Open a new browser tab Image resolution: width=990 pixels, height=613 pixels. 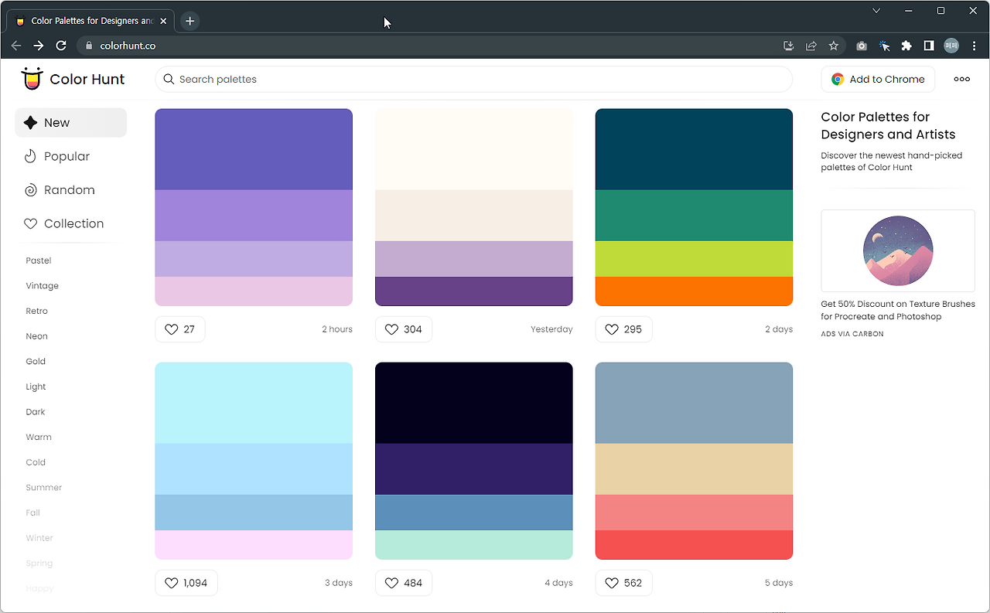(189, 21)
